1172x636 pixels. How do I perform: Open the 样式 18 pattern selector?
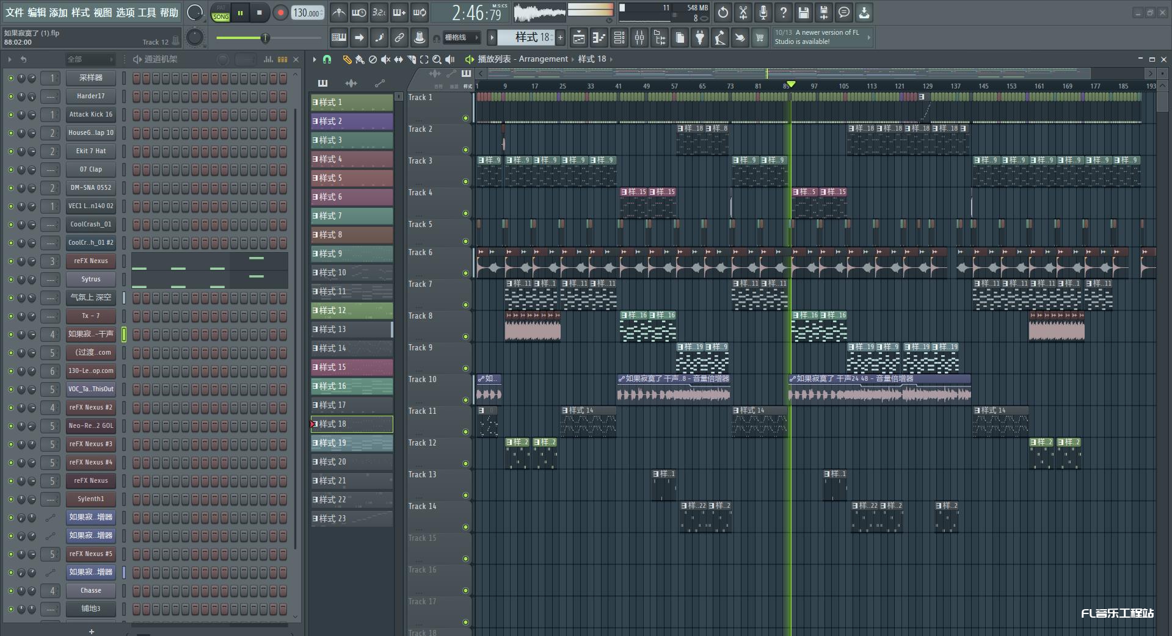526,37
